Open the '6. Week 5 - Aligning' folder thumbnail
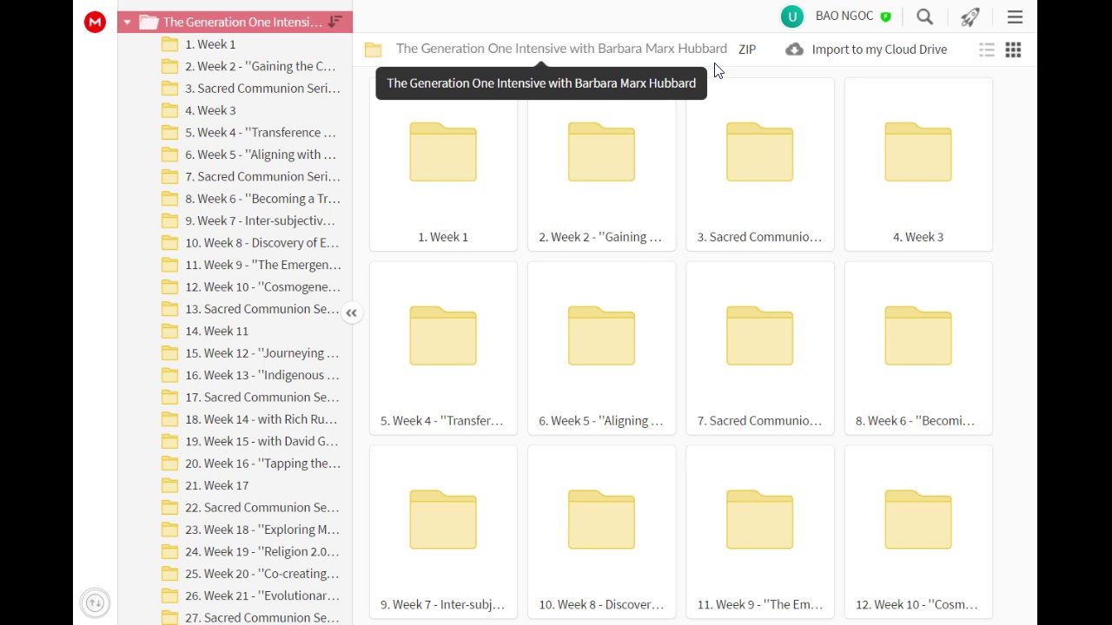The image size is (1112, 625). click(x=601, y=348)
